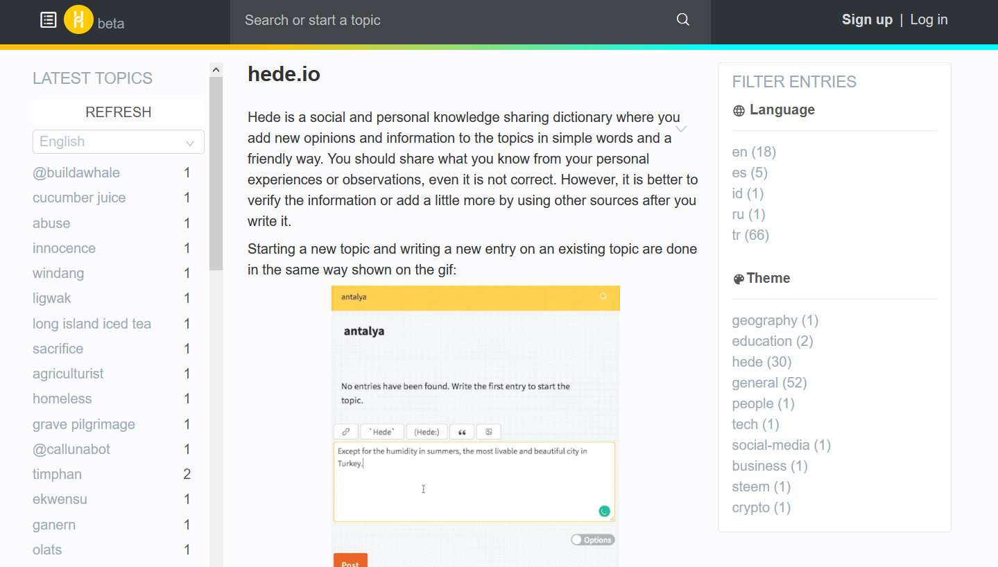The height and width of the screenshot is (567, 998).
Task: Open the homeless topic
Action: [x=62, y=399]
